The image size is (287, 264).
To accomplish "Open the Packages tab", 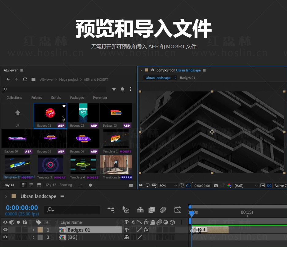I will pyautogui.click(x=77, y=98).
